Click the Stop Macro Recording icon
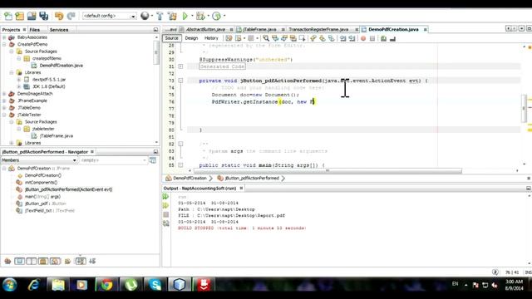532x299 pixels. tap(372, 38)
